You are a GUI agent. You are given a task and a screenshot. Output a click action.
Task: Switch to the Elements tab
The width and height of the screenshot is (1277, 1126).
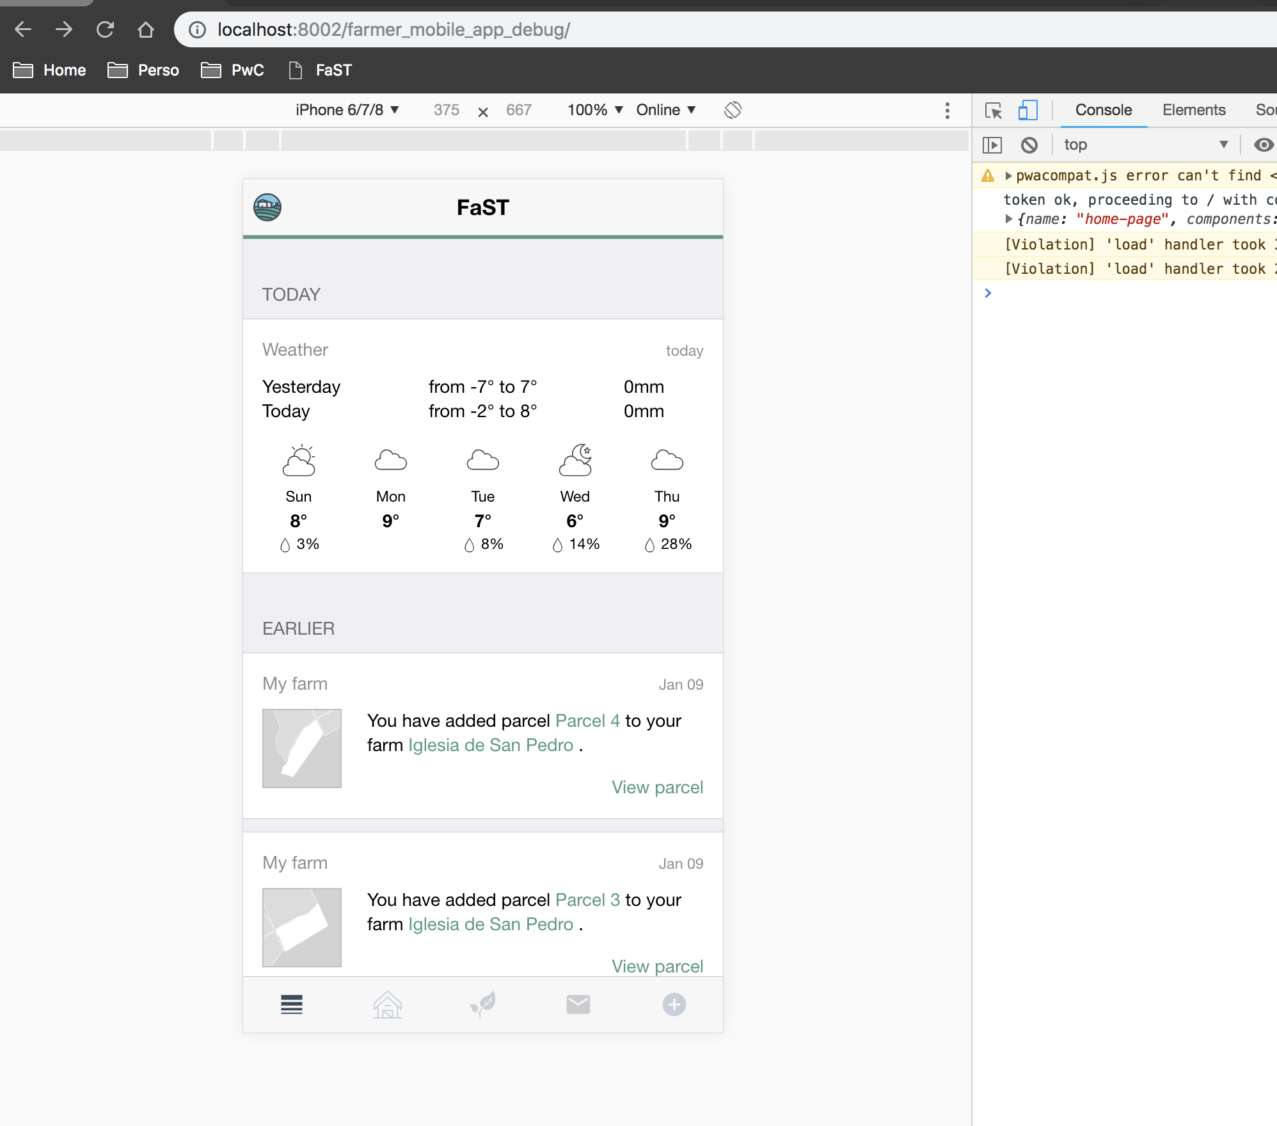coord(1193,110)
